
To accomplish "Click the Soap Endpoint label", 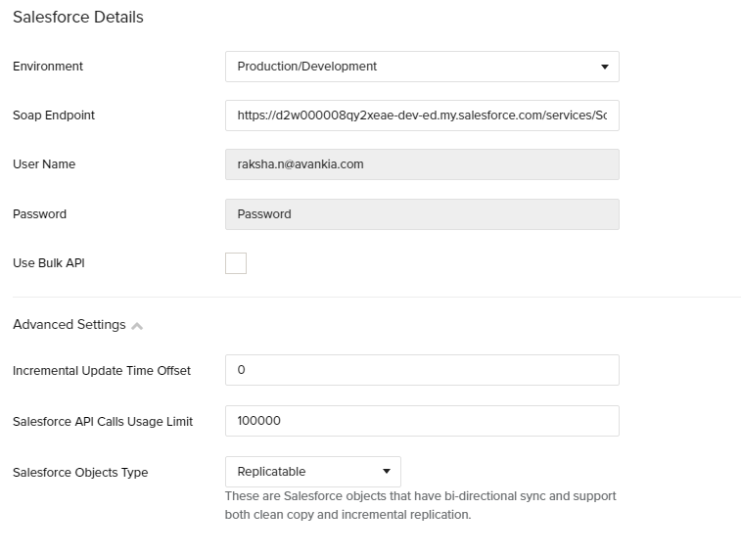I will pos(54,116).
